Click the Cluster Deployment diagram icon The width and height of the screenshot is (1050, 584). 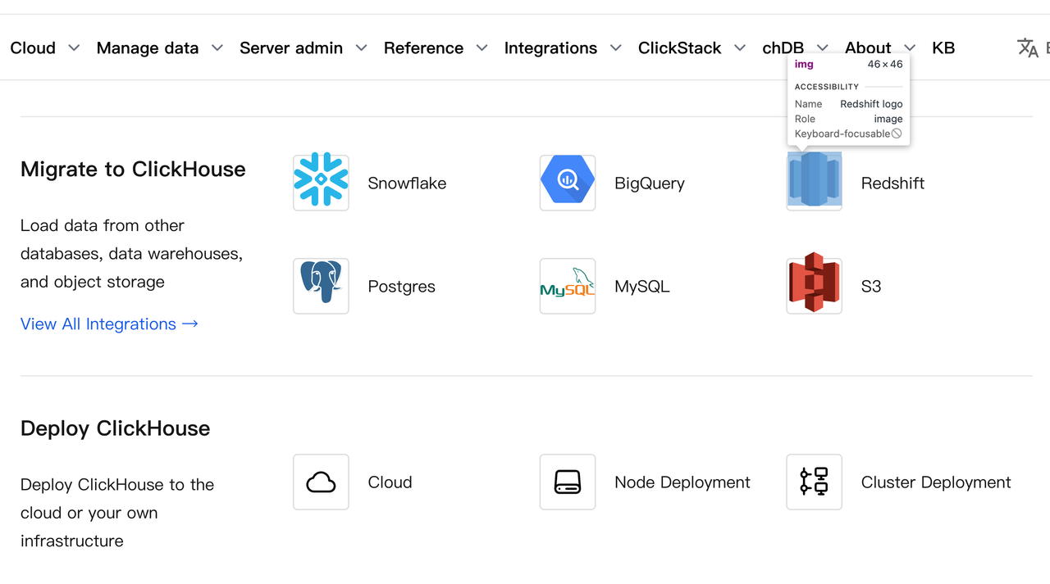coord(814,482)
